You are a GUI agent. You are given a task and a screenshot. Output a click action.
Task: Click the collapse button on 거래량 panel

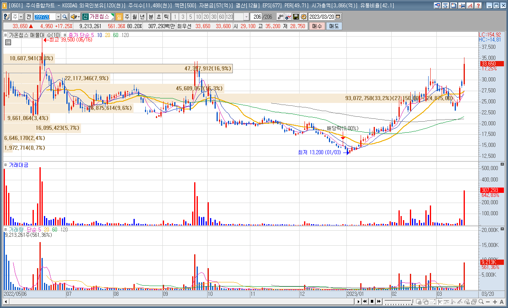pyautogui.click(x=502, y=229)
